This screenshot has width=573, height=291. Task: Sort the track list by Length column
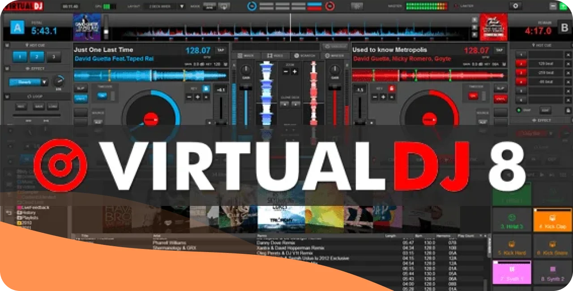[x=391, y=236]
